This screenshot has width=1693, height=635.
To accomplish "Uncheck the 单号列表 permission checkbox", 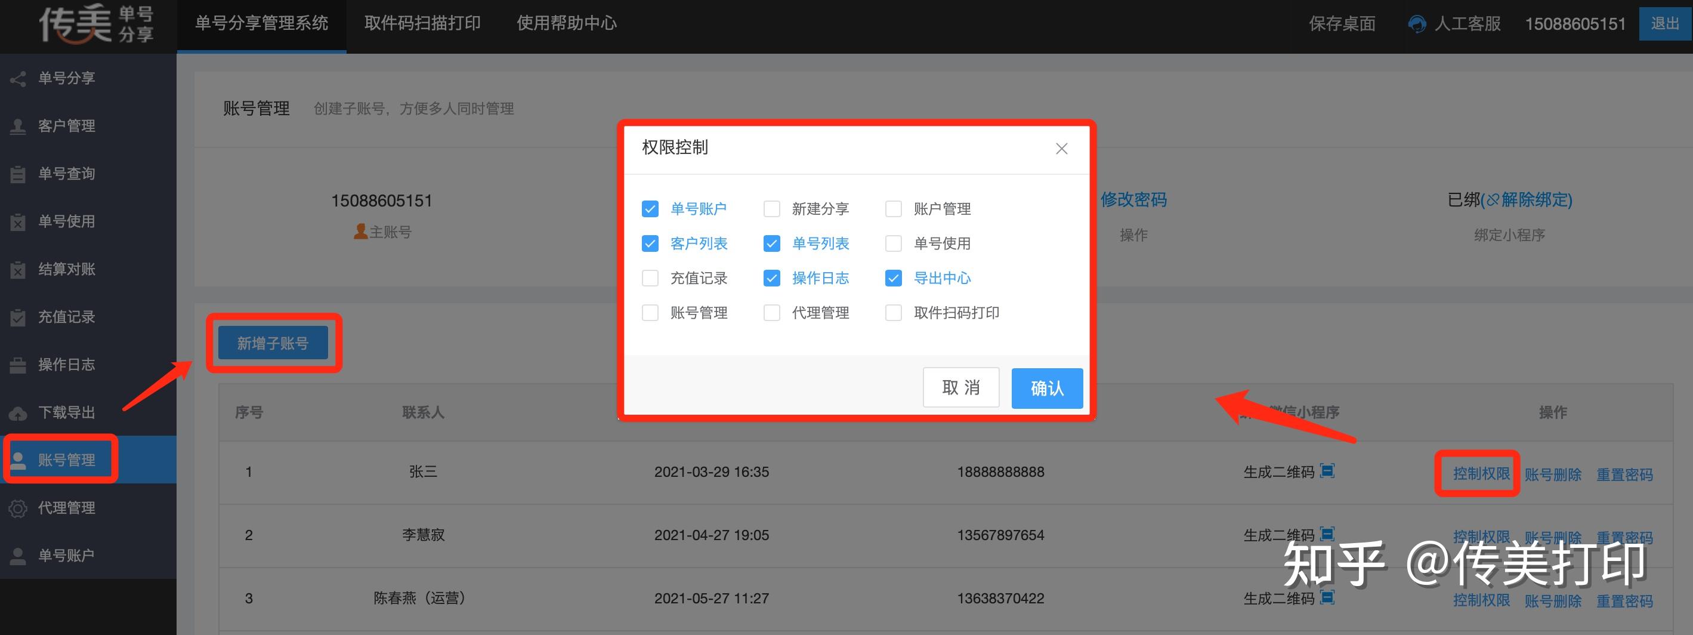I will tap(771, 244).
